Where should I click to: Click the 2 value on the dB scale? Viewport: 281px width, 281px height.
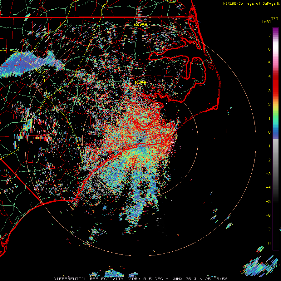click(269, 105)
